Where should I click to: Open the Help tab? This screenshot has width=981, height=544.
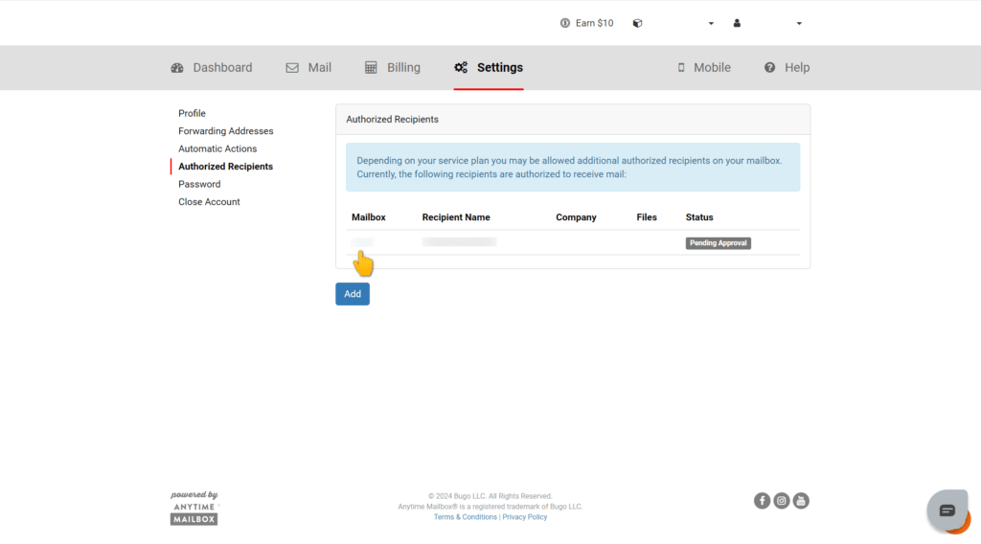pyautogui.click(x=787, y=68)
